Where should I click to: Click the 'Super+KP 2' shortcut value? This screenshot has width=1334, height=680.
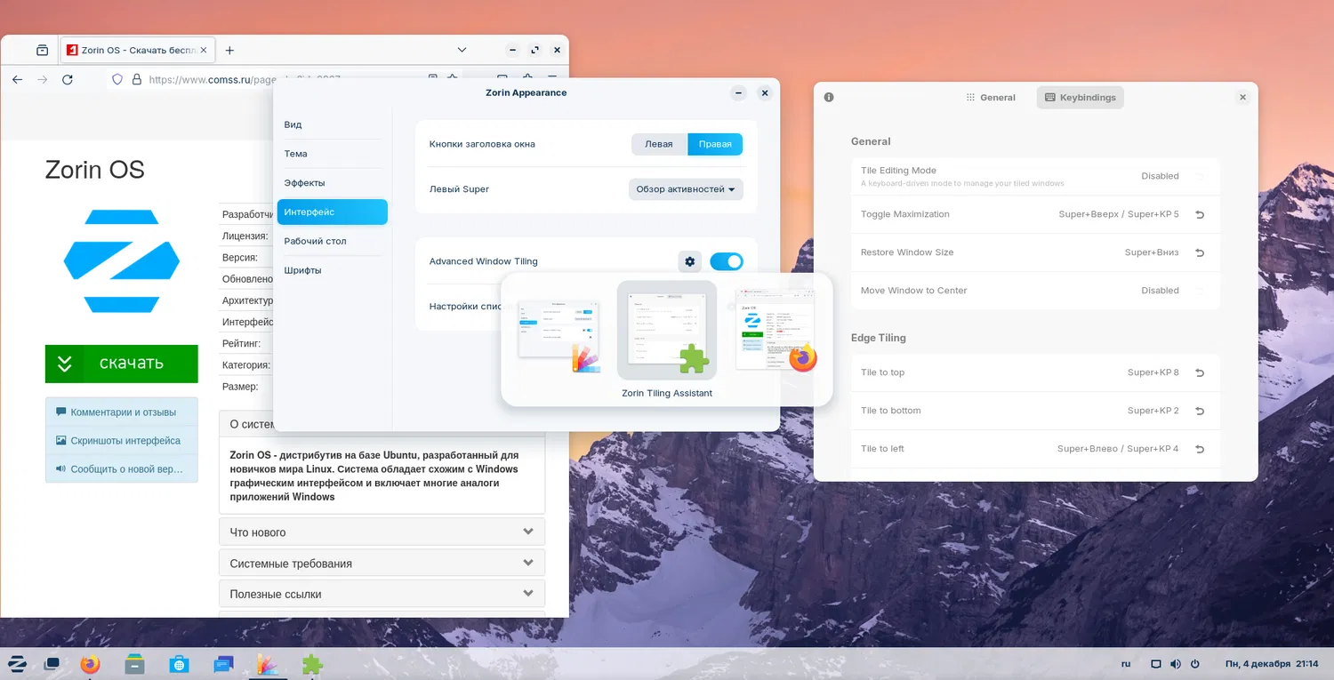(1153, 411)
